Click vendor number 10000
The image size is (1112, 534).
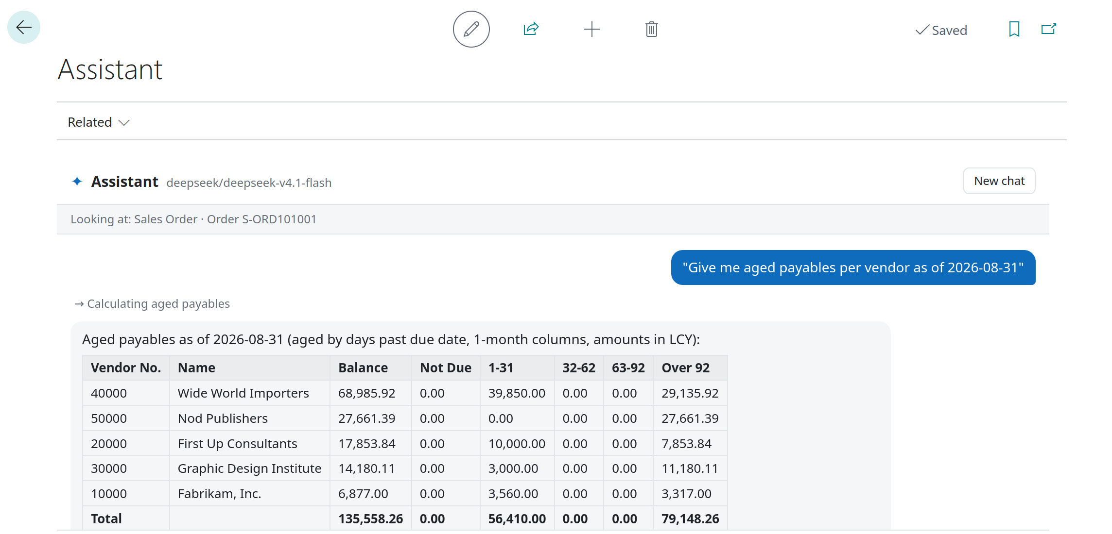coord(109,493)
